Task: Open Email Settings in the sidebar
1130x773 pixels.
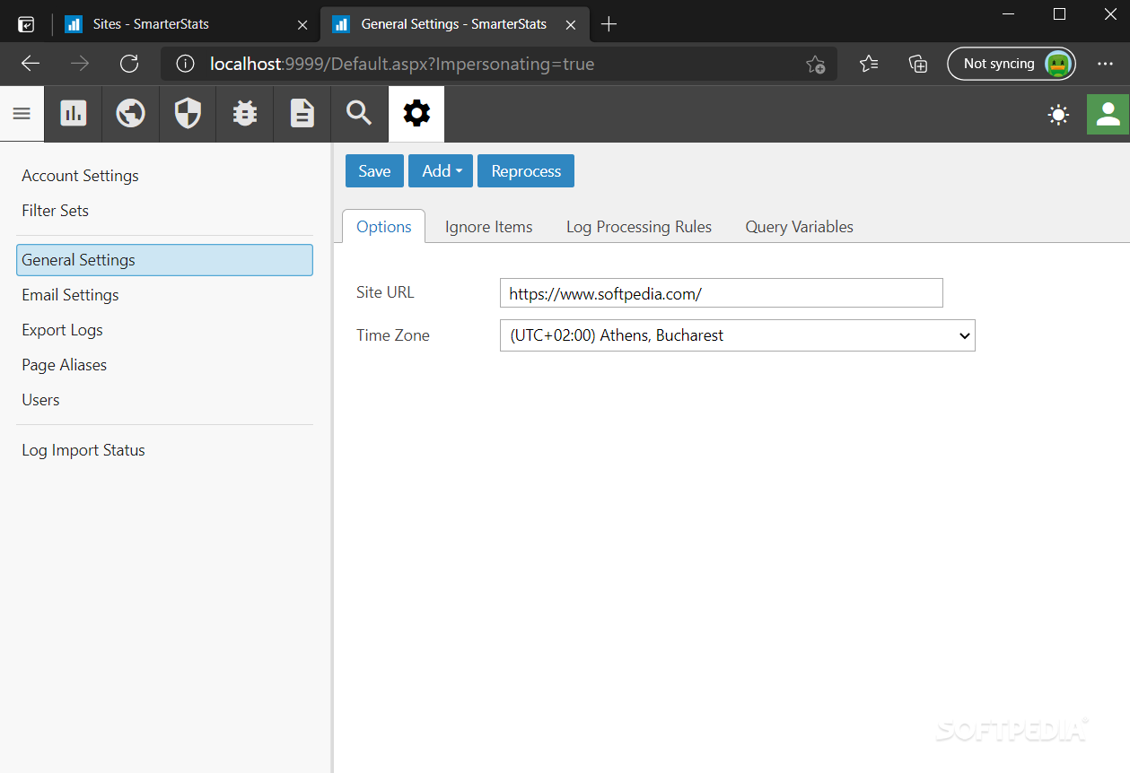Action: 70,295
